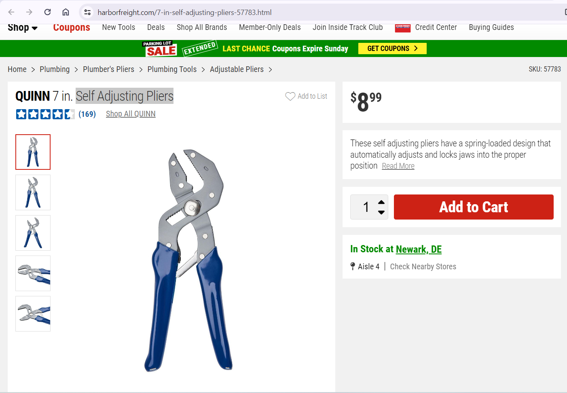Select the last pliers thumbnail

tap(33, 314)
